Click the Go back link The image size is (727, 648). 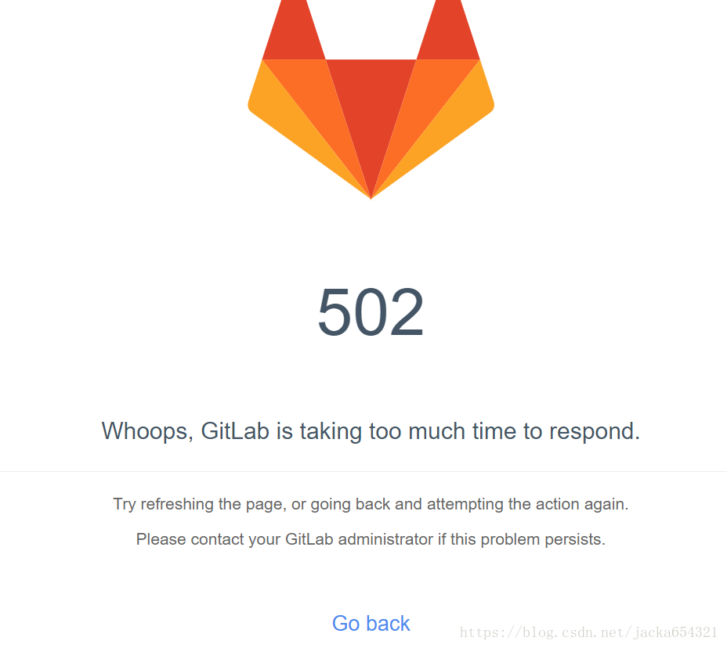tap(371, 624)
